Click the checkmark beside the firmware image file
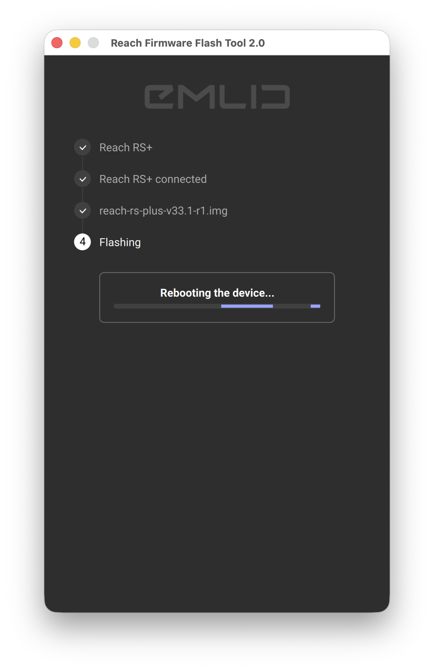This screenshot has height=671, width=434. (x=83, y=211)
